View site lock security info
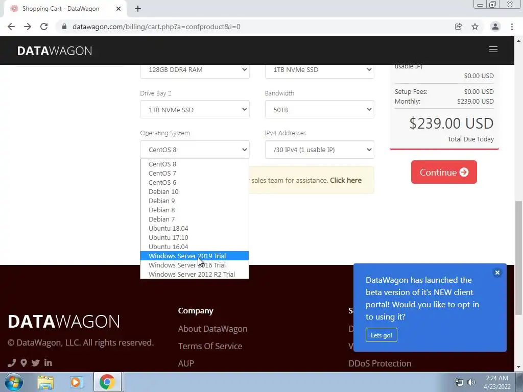This screenshot has width=523, height=392. click(64, 27)
